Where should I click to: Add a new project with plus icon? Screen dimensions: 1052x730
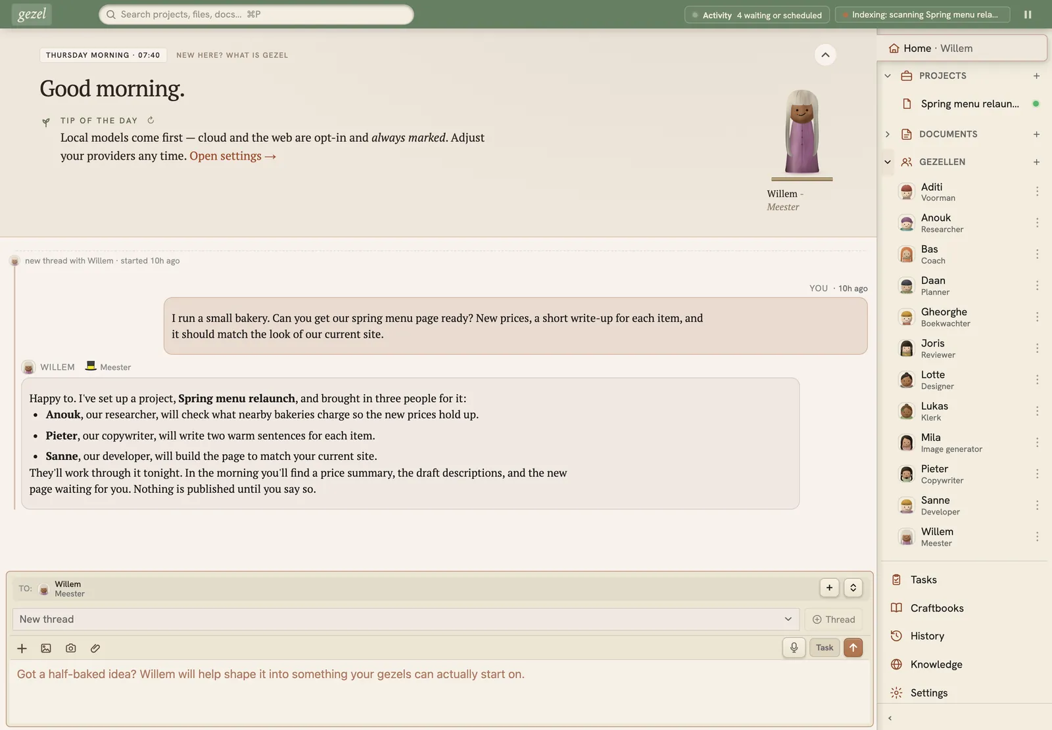[1036, 76]
